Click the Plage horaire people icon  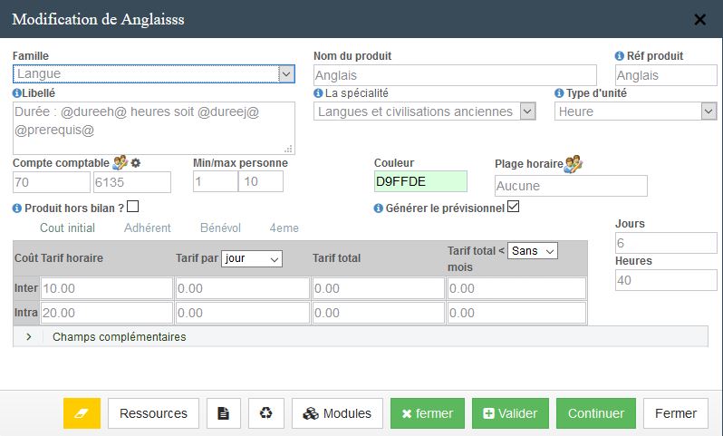[574, 164]
